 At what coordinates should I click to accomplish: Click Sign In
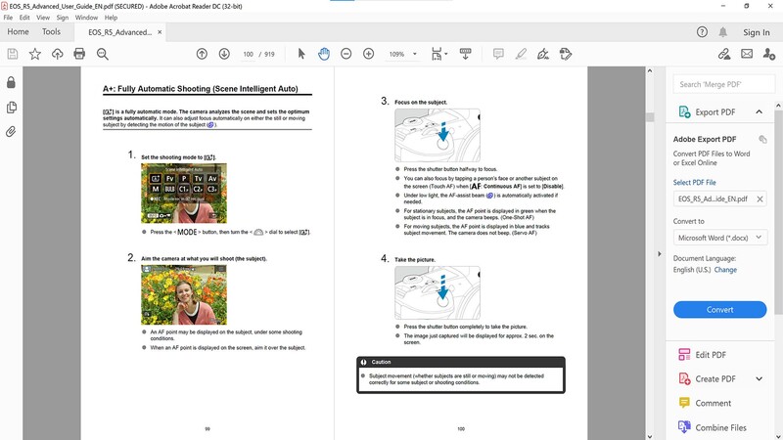click(x=756, y=32)
